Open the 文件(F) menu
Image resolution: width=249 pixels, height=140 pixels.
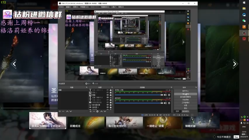(x=61, y=7)
